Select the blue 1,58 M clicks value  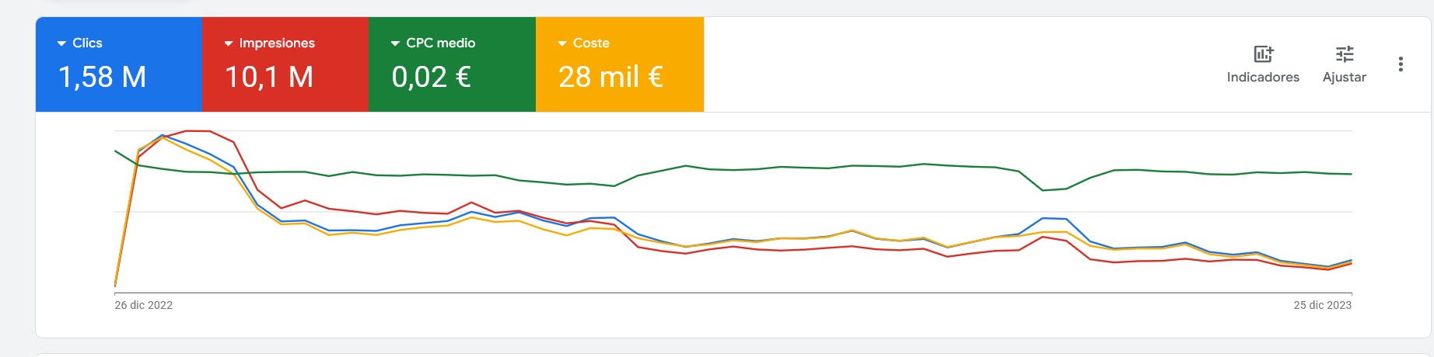pos(103,77)
